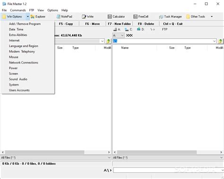This screenshot has height=179, width=224.
Task: Sort left pane by Size column
Action: pyautogui.click(x=60, y=48)
